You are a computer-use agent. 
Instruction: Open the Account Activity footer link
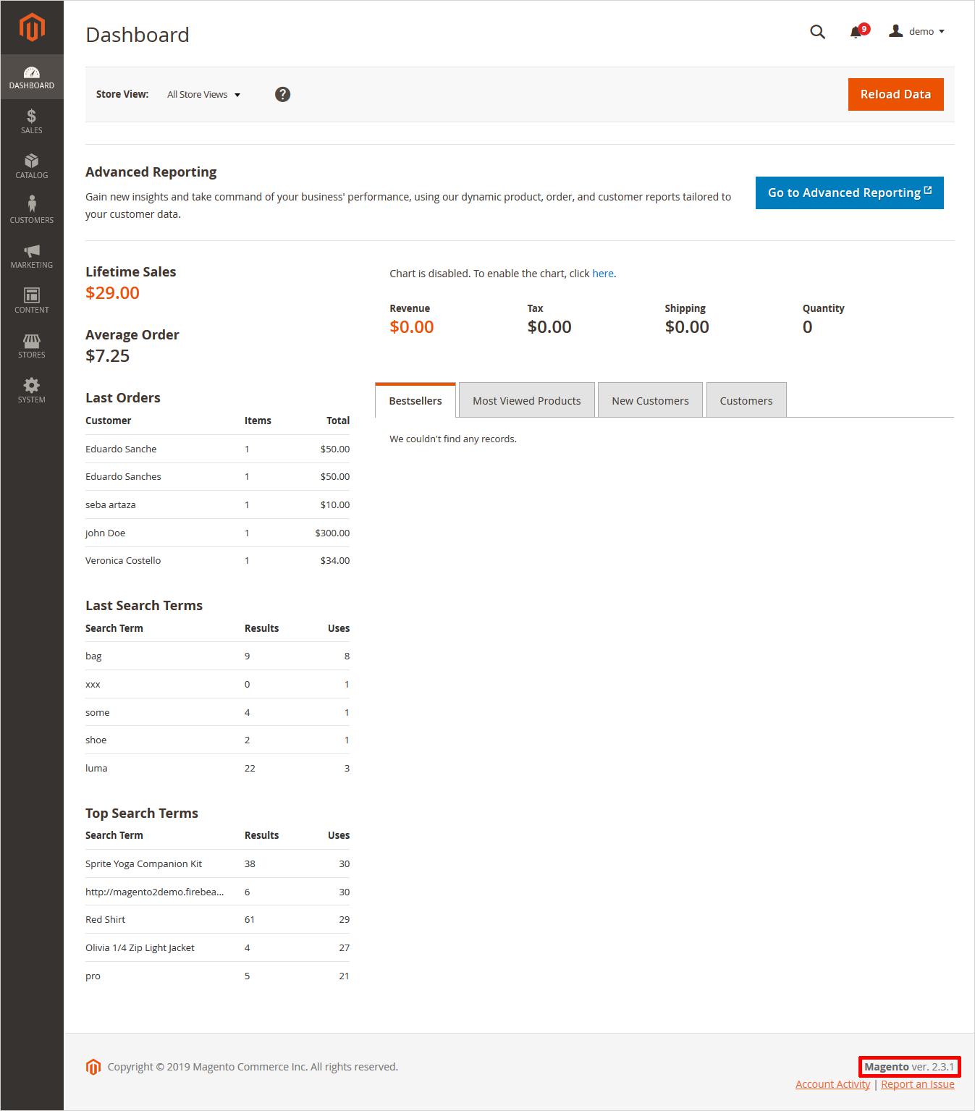tap(832, 1084)
